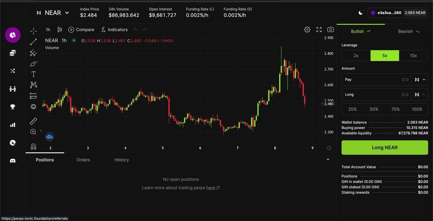The height and width of the screenshot is (221, 433).
Task: Enter fullscreen chart mode
Action: [319, 30]
